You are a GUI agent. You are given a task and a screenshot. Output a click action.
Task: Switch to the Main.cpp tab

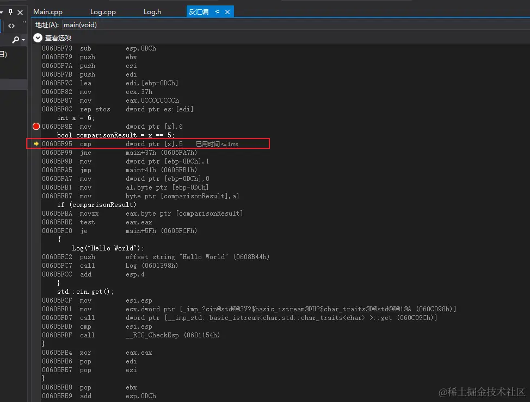pyautogui.click(x=48, y=12)
